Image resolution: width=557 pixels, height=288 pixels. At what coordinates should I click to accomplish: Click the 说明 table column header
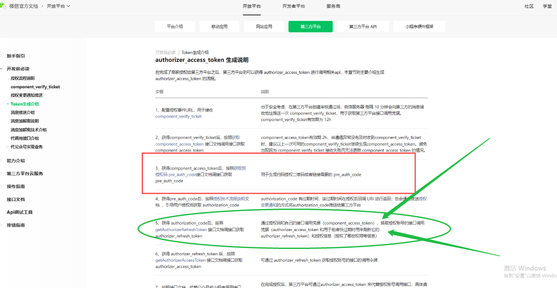(x=265, y=92)
